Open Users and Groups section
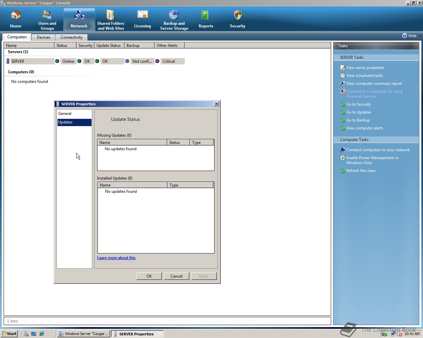 coord(47,20)
